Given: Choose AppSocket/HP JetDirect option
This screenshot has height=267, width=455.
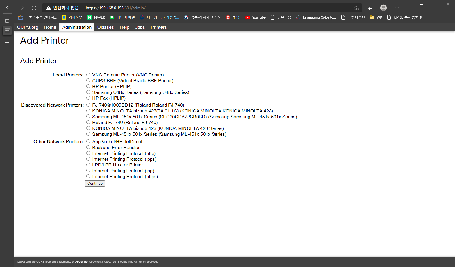Looking at the screenshot, I should click(88, 141).
